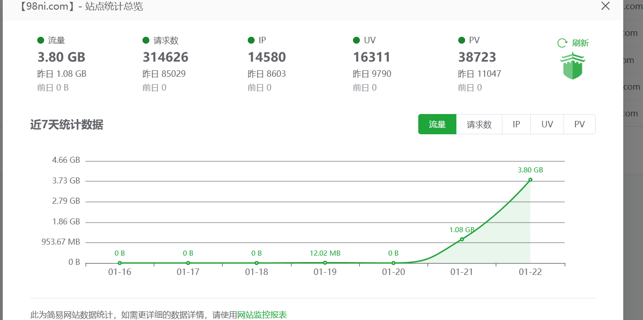This screenshot has width=643, height=320.
Task: Switch to the 请求数 chart tab
Action: coord(479,124)
